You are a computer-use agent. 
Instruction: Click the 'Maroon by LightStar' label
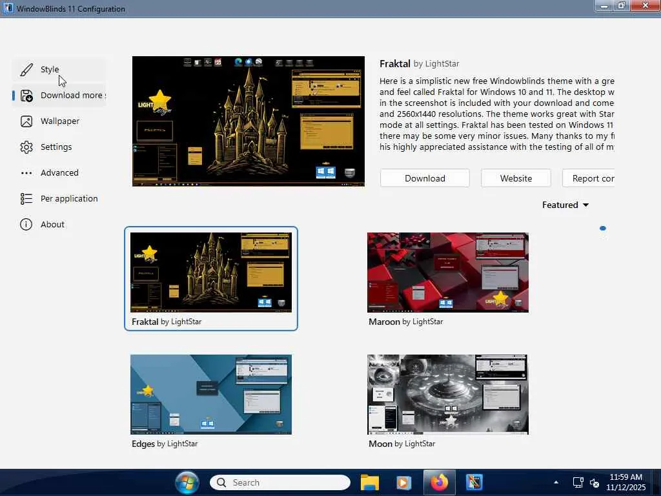click(406, 322)
